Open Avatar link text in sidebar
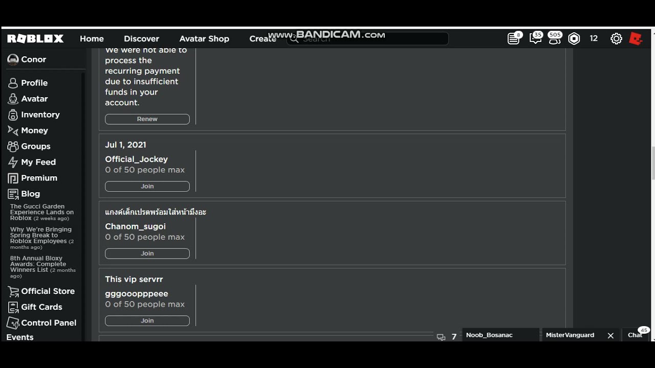The image size is (655, 368). 34,99
